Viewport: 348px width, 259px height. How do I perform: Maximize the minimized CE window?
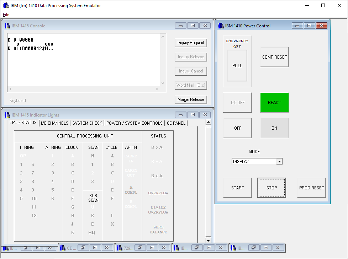tap(95, 248)
